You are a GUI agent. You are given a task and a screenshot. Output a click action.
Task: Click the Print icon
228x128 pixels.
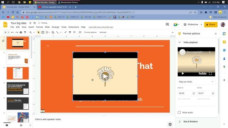[21, 32]
